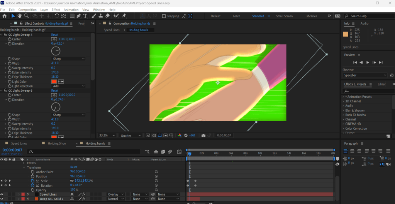Select the Rectangle shape tool

pyautogui.click(x=72, y=16)
